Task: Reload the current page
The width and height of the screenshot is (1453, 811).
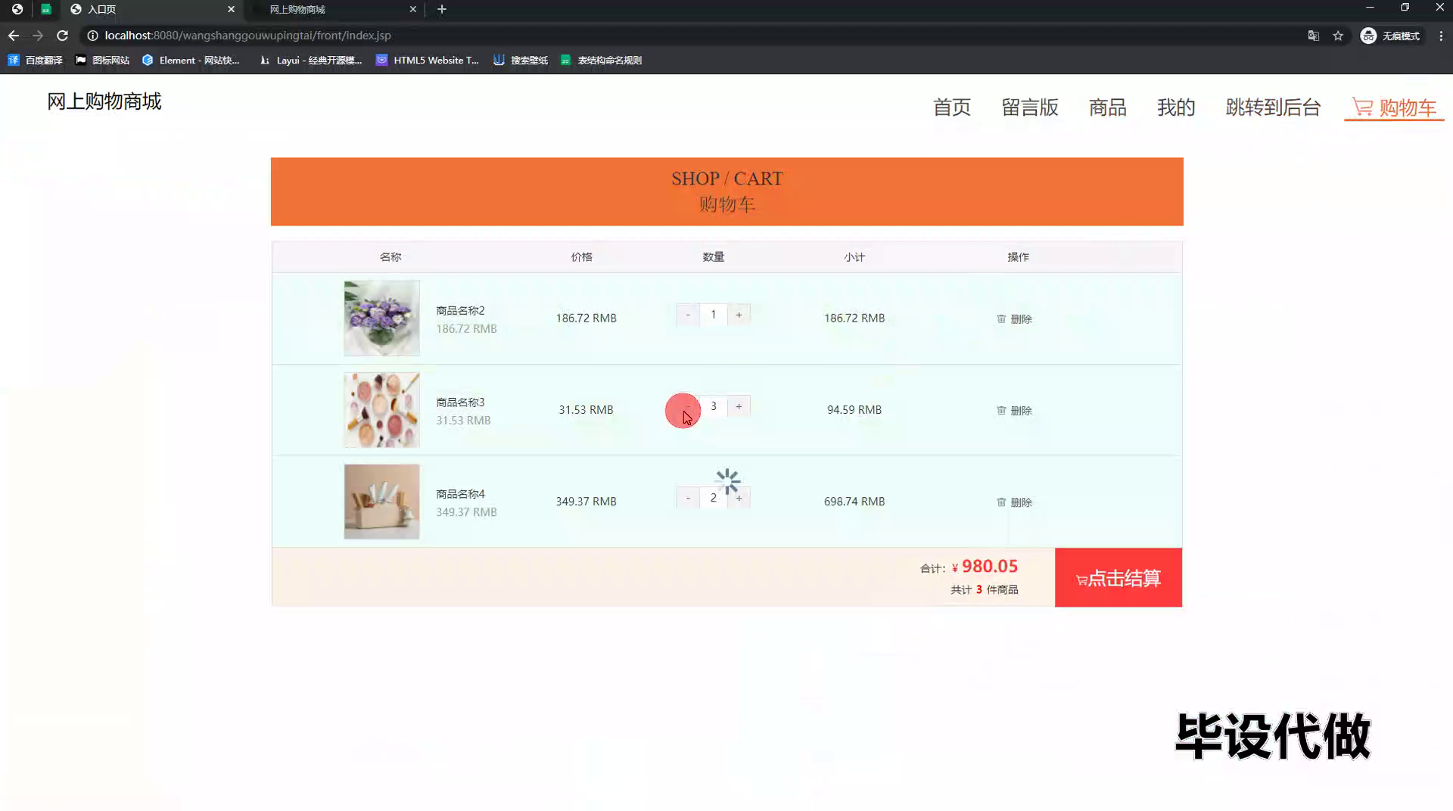Action: coord(63,36)
